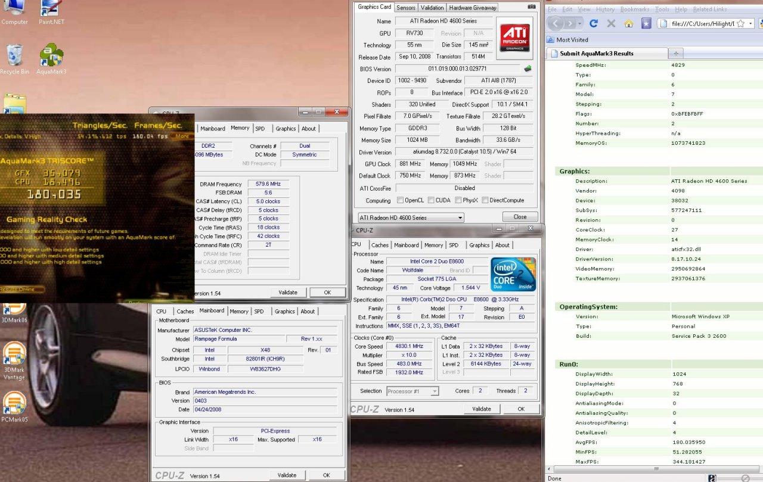Screen dimensions: 763x482
Task: Bookmark this page with the address bar star
Action: [740, 23]
